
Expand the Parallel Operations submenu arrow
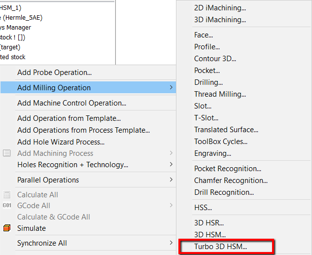171,180
